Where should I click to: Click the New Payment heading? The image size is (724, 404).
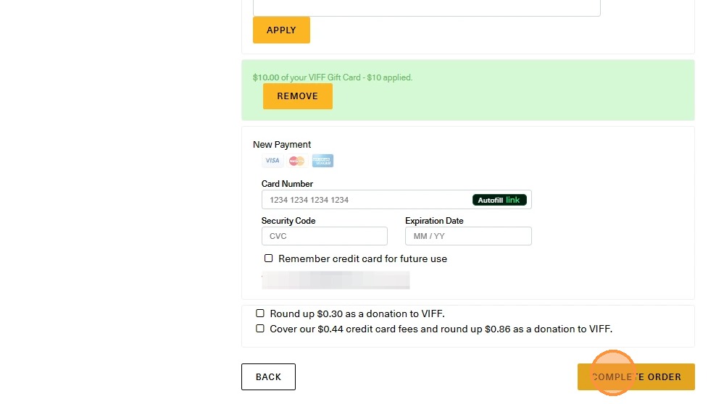click(282, 145)
